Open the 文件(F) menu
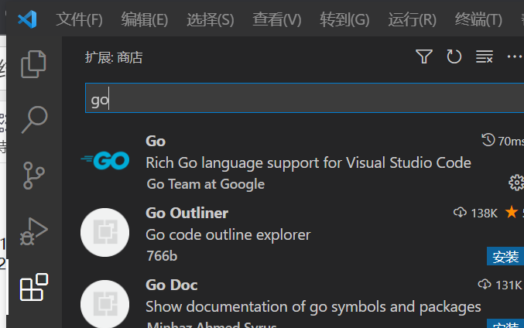 (x=79, y=19)
